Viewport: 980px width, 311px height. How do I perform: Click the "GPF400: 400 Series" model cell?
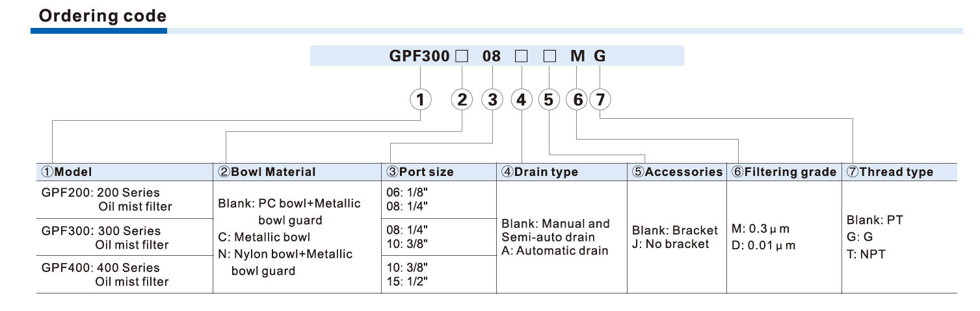[x=100, y=267]
